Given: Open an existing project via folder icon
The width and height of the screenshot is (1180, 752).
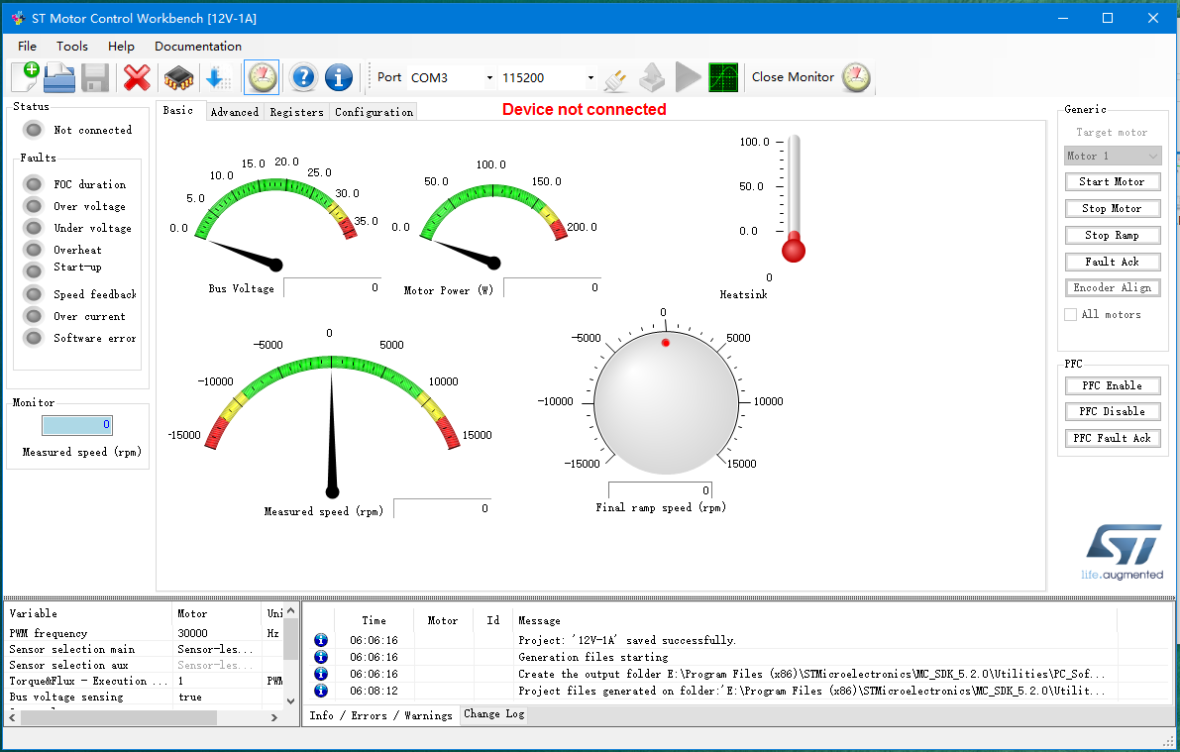Looking at the screenshot, I should coord(59,77).
